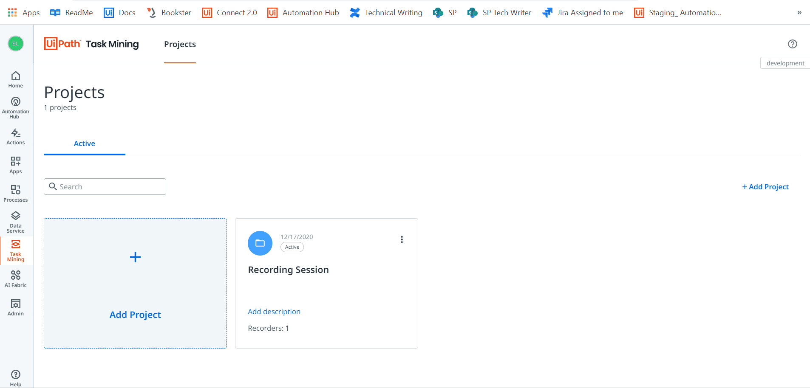Click the Active status badge
This screenshot has width=810, height=388.
(292, 247)
